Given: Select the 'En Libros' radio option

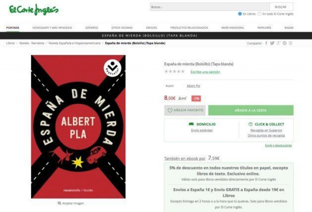Looking at the screenshot, I should (x=240, y=14).
